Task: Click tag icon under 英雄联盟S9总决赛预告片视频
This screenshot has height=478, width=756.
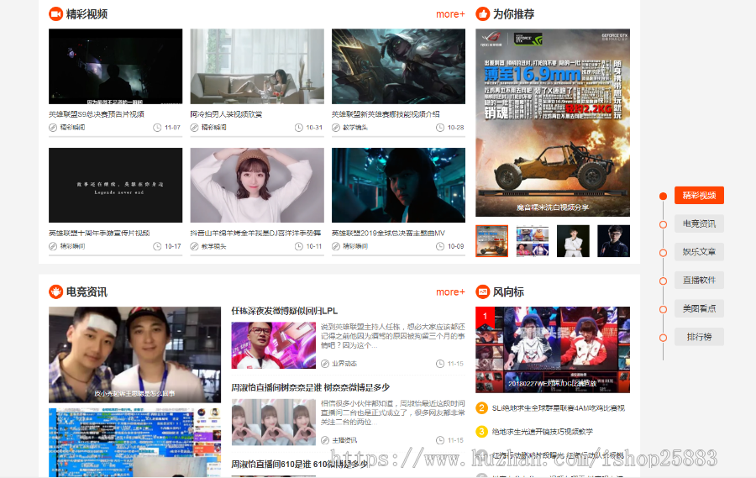Action: 53,128
